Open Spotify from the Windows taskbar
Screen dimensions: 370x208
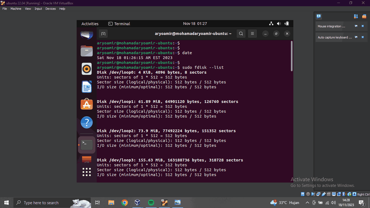(x=151, y=203)
